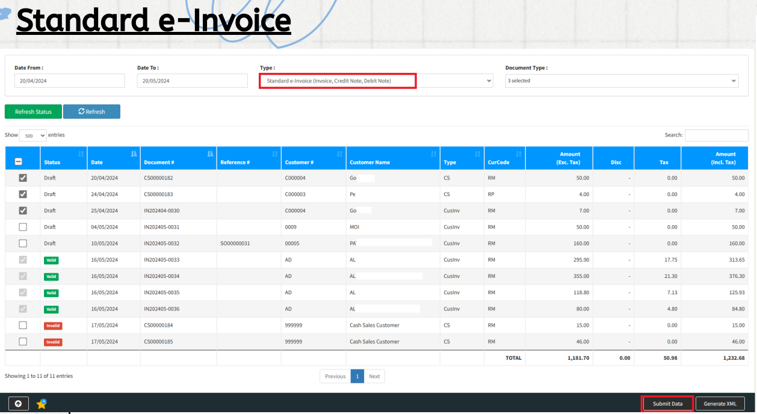Expand the Document Type '3 selected' dropdown
The width and height of the screenshot is (757, 414).
(x=622, y=81)
